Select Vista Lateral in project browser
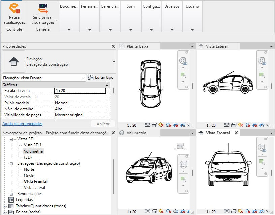Image resolution: width=275 pixels, height=215 pixels. (x=34, y=188)
